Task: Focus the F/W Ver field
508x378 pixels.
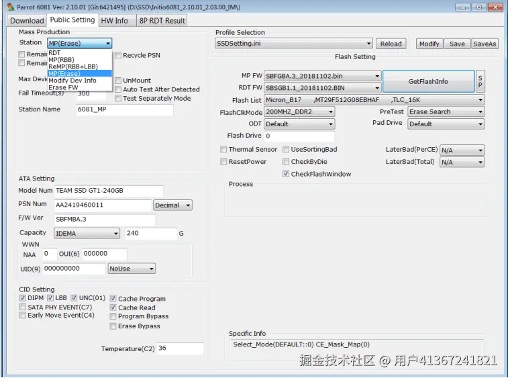Action: click(x=105, y=220)
